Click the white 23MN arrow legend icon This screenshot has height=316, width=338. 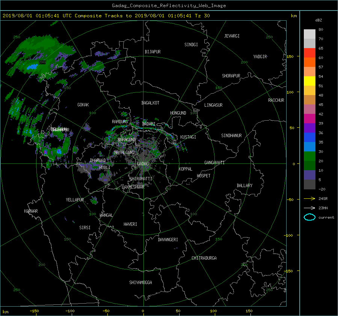tap(309, 208)
